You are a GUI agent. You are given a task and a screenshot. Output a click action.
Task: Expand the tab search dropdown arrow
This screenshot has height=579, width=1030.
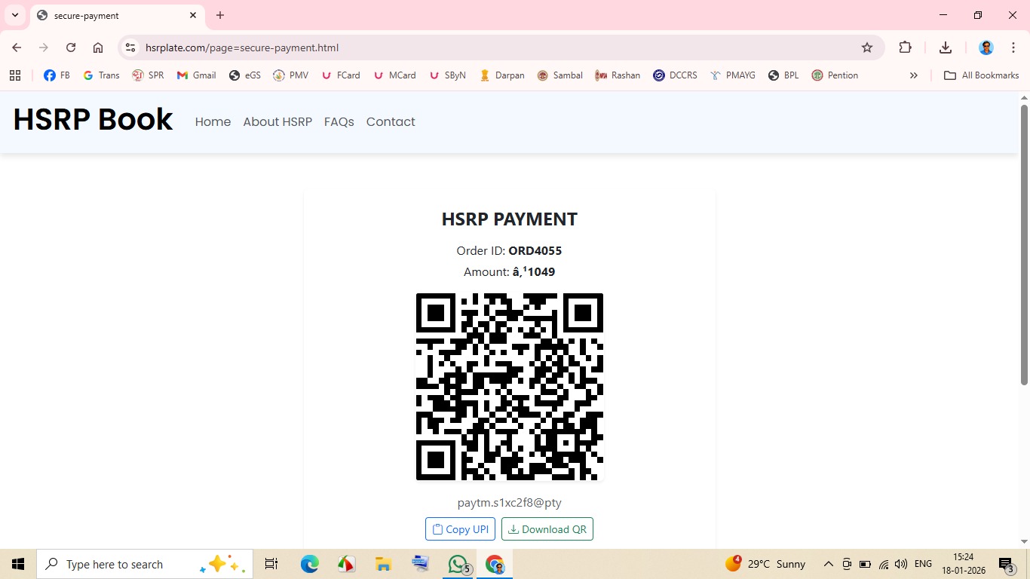pyautogui.click(x=14, y=15)
